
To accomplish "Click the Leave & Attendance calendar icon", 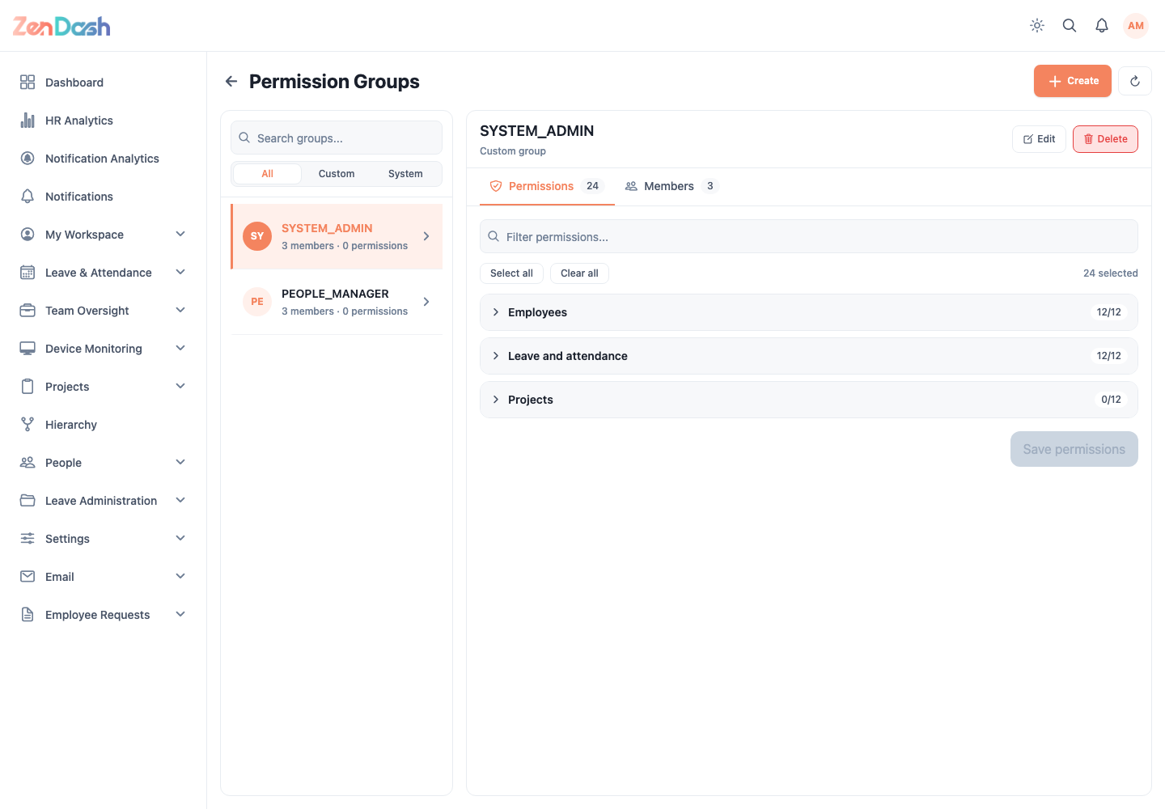I will pyautogui.click(x=28, y=273).
